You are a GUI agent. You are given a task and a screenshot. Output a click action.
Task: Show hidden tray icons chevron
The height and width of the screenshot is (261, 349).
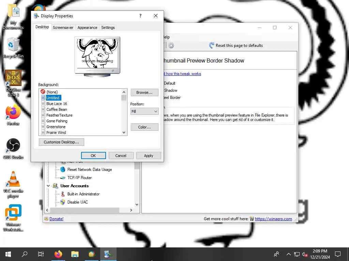pos(288,254)
